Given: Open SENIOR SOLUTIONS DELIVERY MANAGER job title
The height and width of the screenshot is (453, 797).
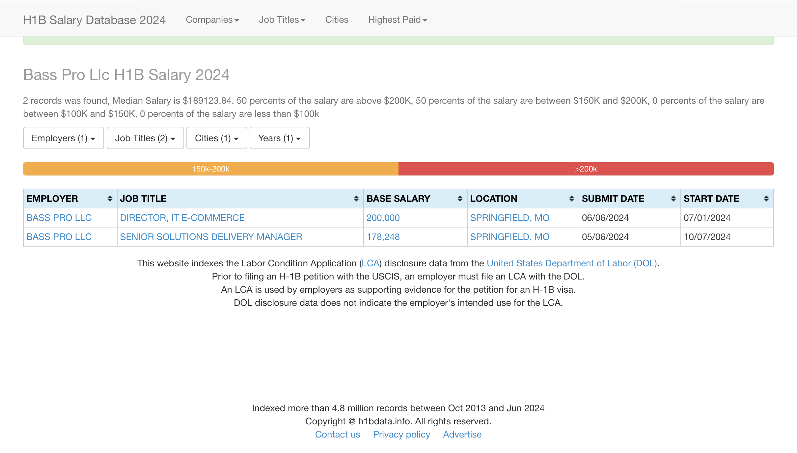Looking at the screenshot, I should 211,237.
